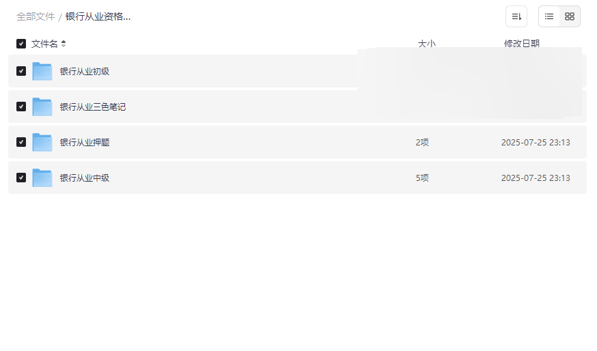Sort by file name arrow
The height and width of the screenshot is (351, 597).
click(64, 44)
